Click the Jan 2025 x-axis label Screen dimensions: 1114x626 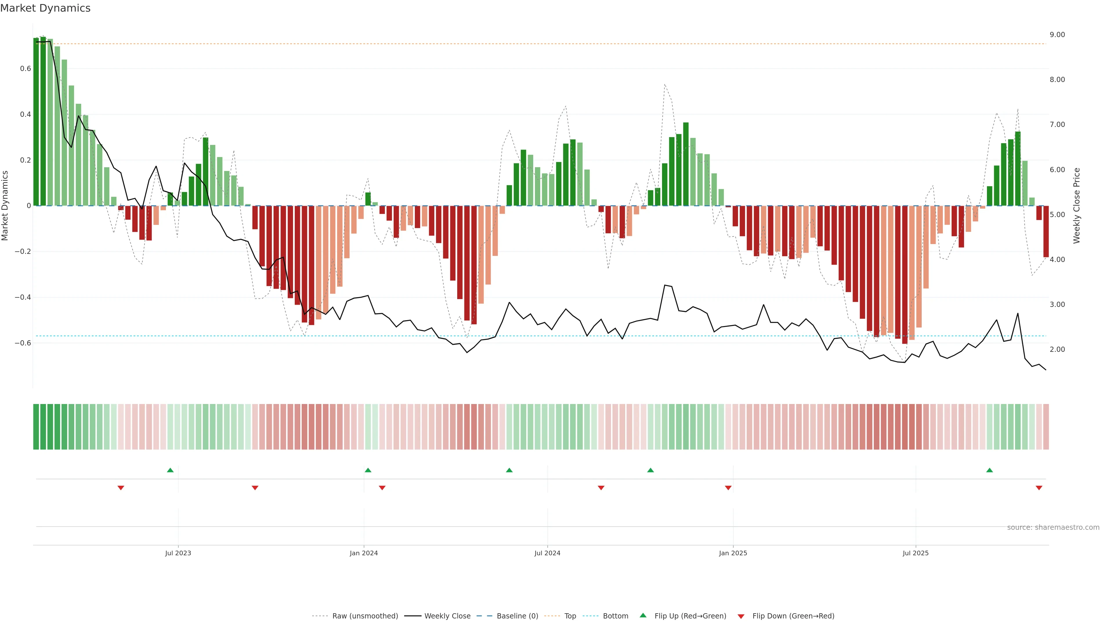(733, 553)
